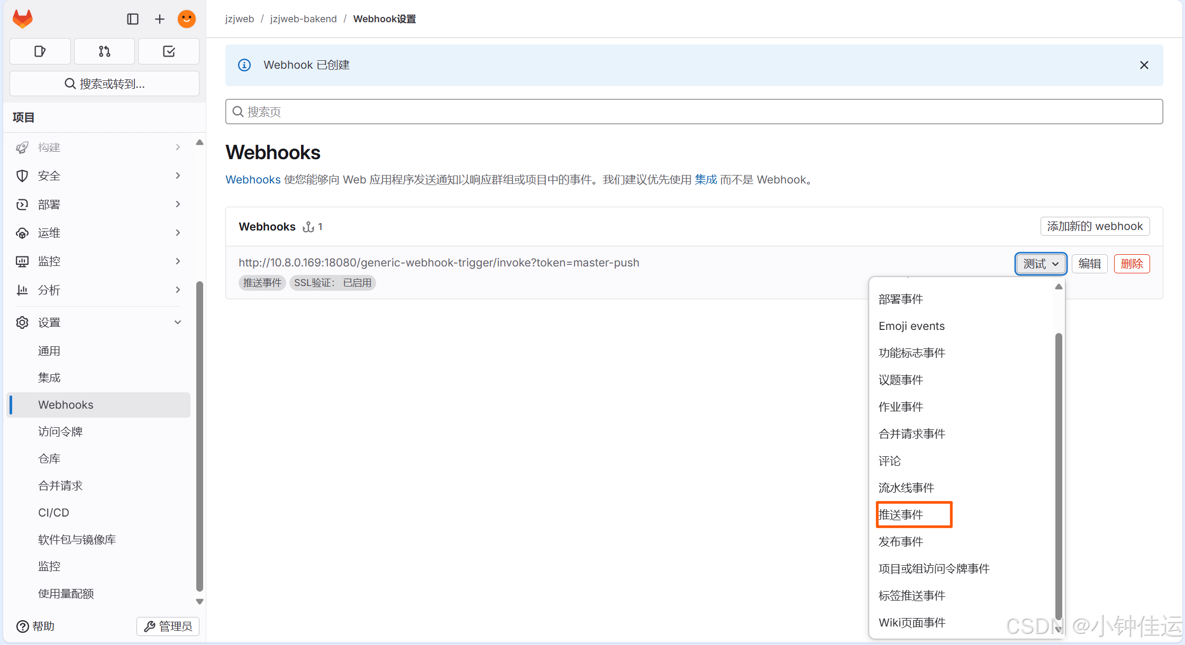Click the gear icon next to 设置
The image size is (1185, 645).
click(x=22, y=322)
